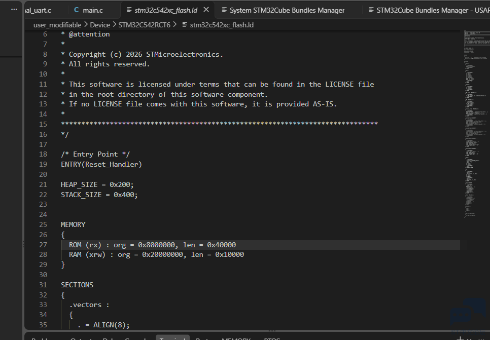
Task: Click the asterisk separator on line 15
Action: (219, 124)
